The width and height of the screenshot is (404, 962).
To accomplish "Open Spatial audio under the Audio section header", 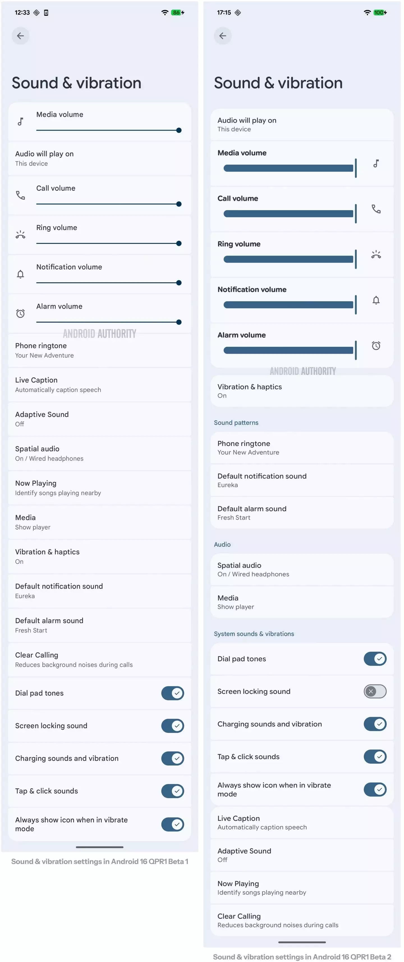I will click(301, 569).
